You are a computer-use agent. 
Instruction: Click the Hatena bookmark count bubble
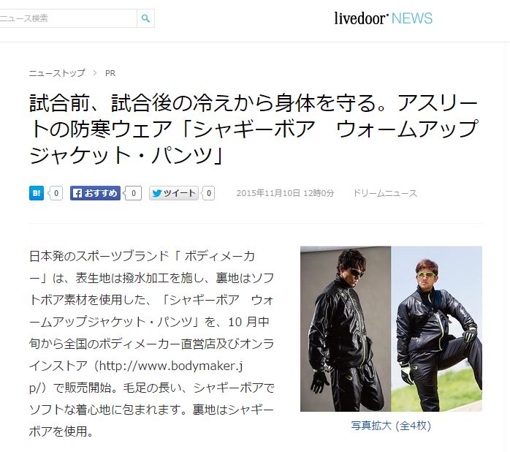click(x=56, y=193)
